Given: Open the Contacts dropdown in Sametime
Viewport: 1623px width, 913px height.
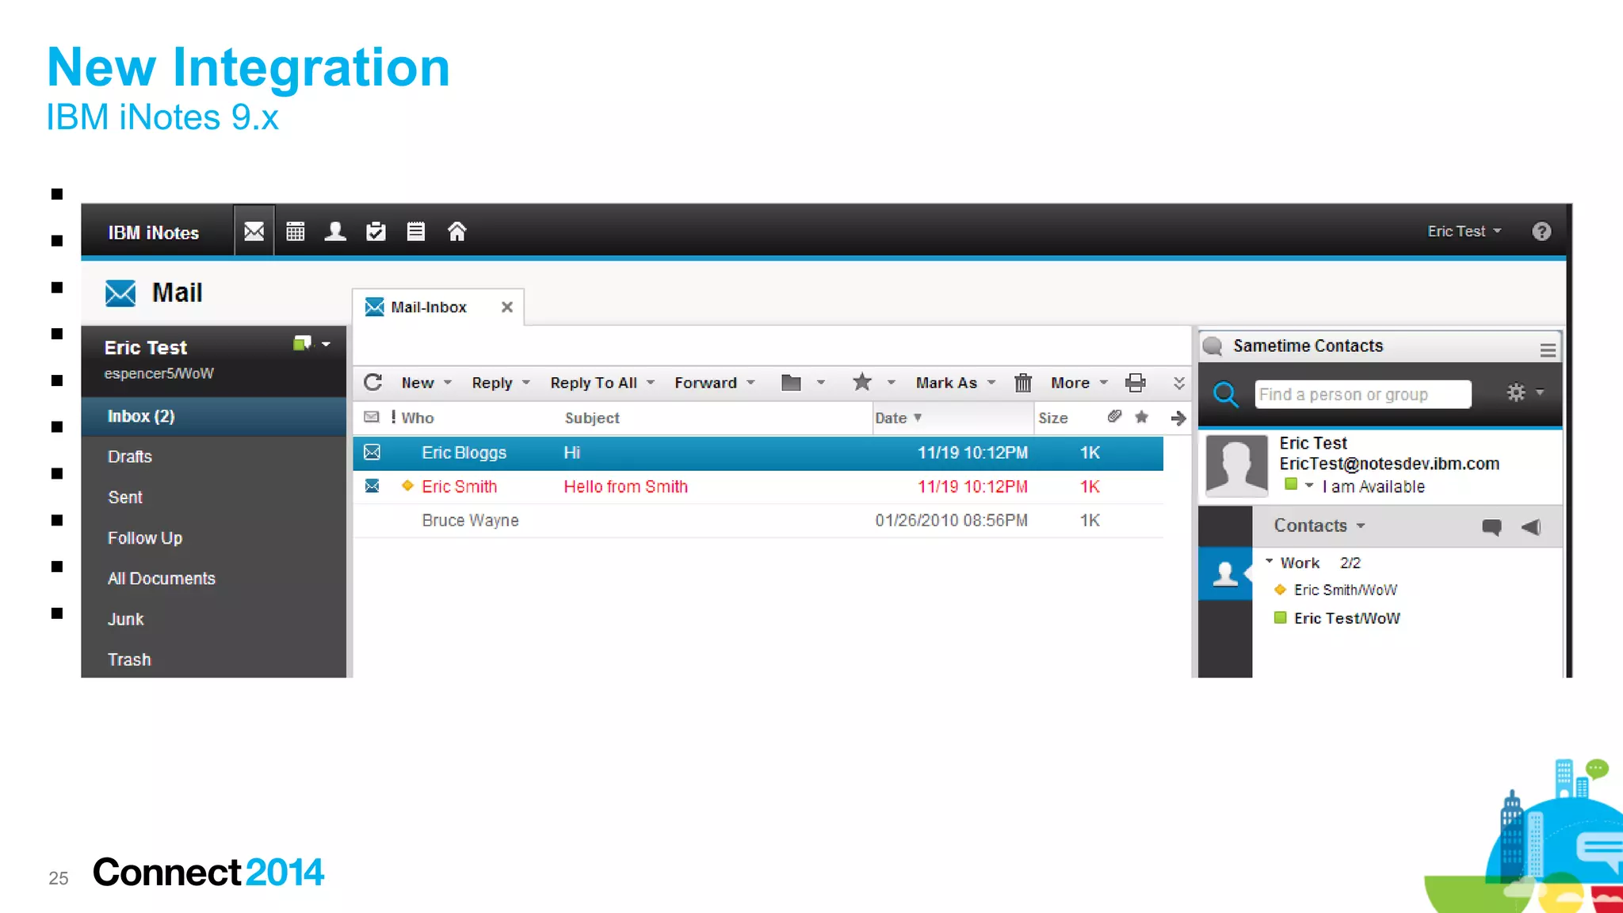Looking at the screenshot, I should (x=1319, y=526).
